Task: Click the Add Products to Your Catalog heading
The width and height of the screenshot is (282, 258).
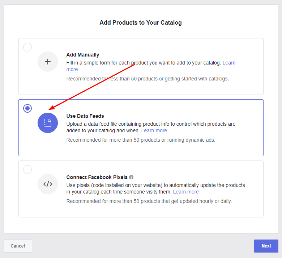Action: [141, 23]
